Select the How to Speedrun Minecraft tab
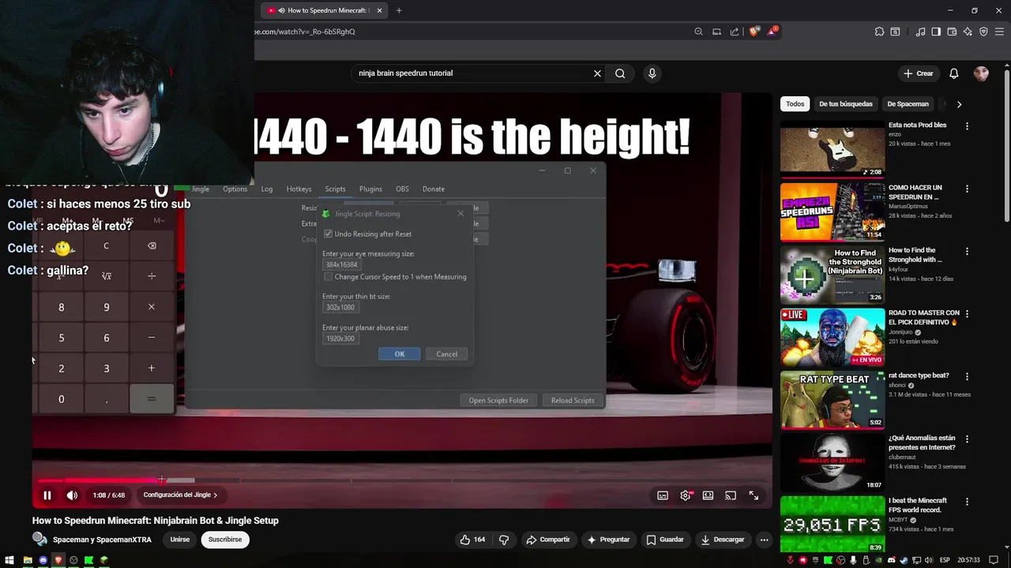Viewport: 1011px width, 568px height. (324, 10)
